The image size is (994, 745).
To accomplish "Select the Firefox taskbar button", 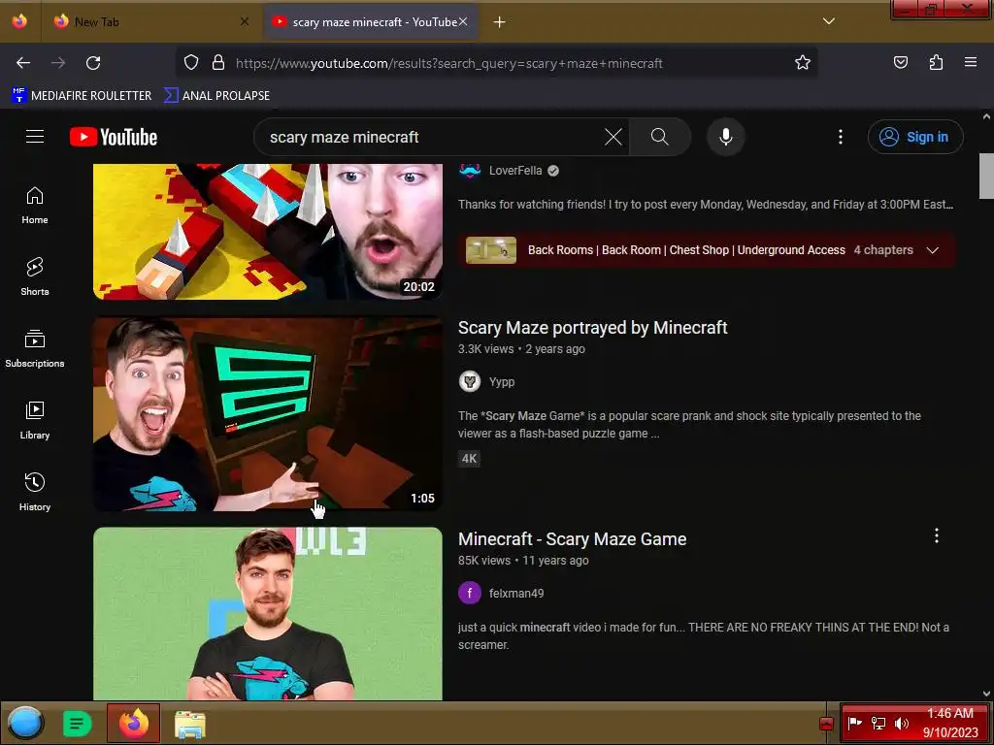I will point(133,723).
